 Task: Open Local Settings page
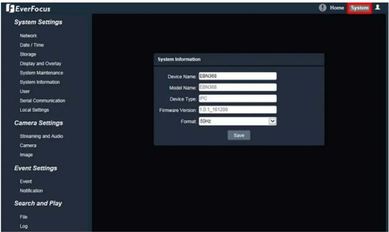[34, 110]
